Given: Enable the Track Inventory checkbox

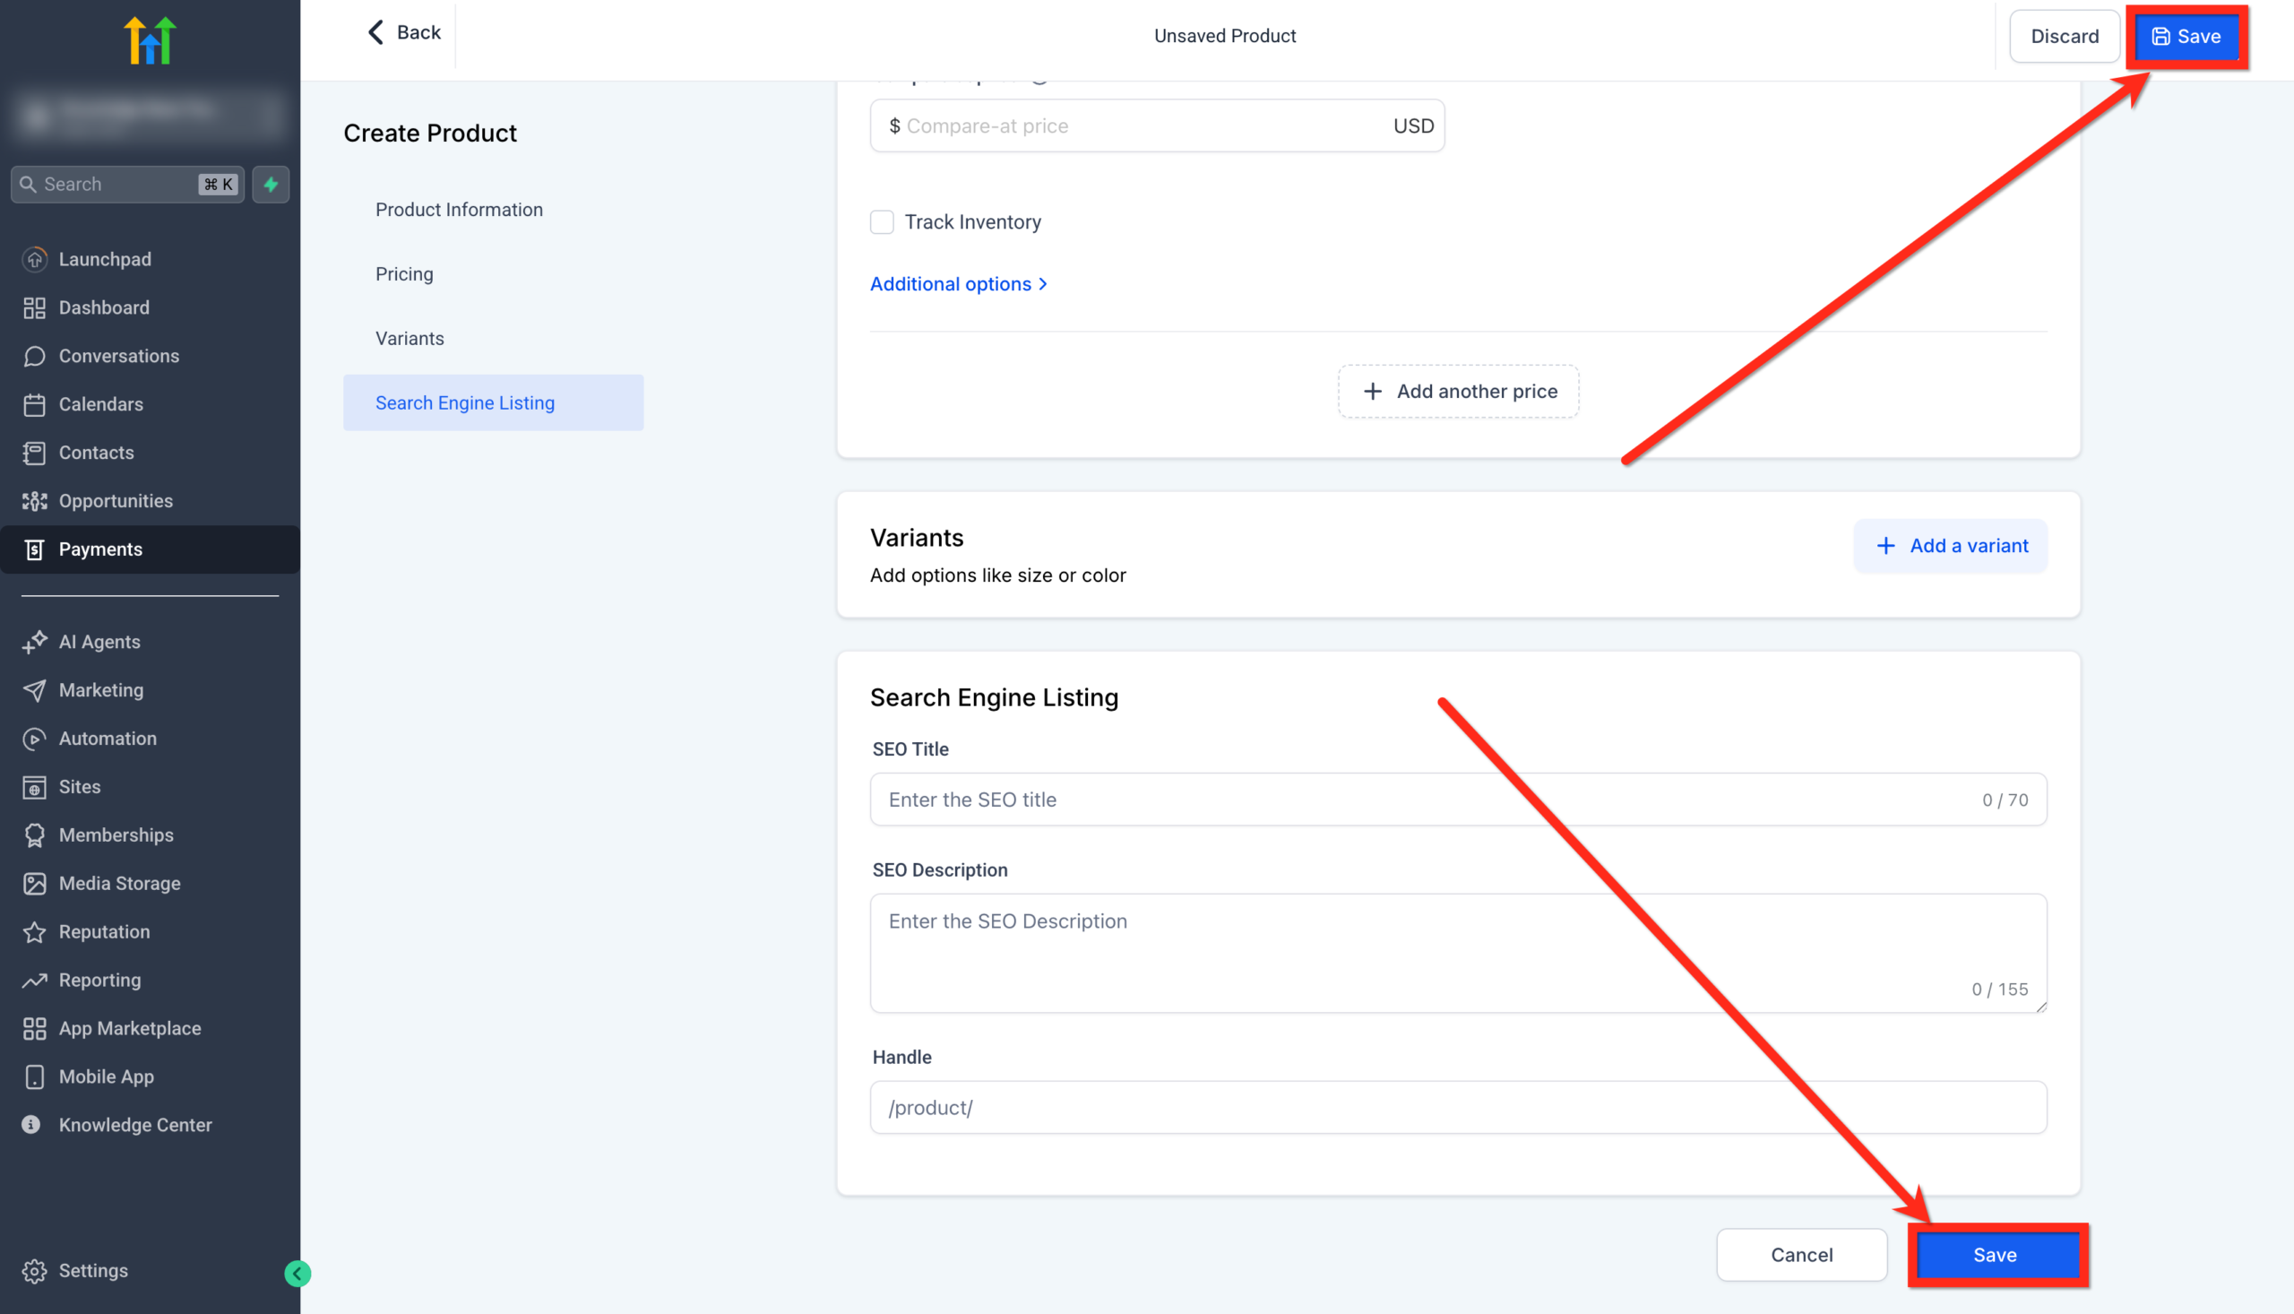Looking at the screenshot, I should point(882,221).
